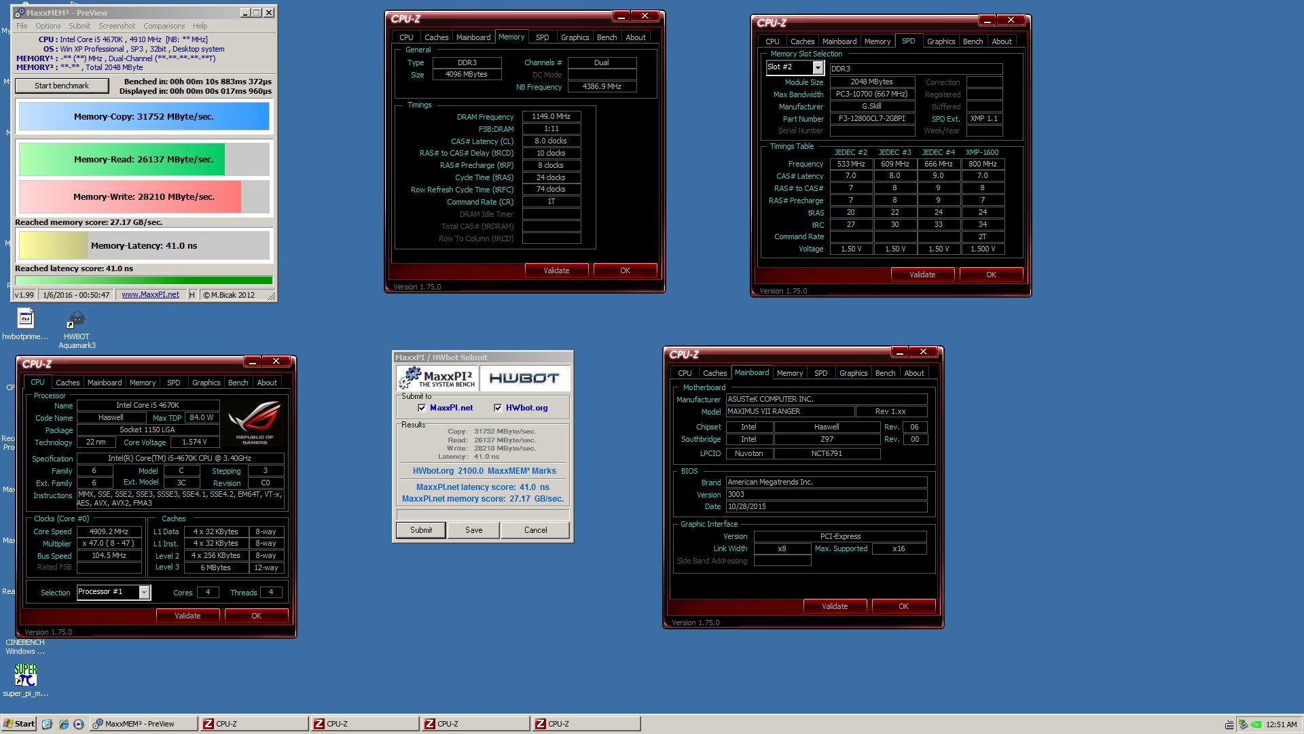
Task: Open Bench tab in CPU-Z processor window
Action: (x=238, y=383)
